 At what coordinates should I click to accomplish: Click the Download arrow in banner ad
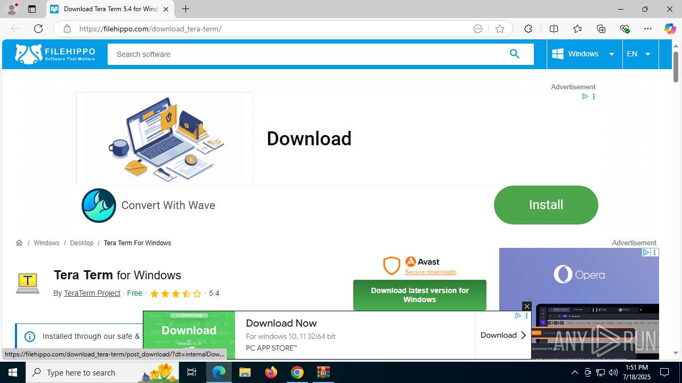[503, 335]
